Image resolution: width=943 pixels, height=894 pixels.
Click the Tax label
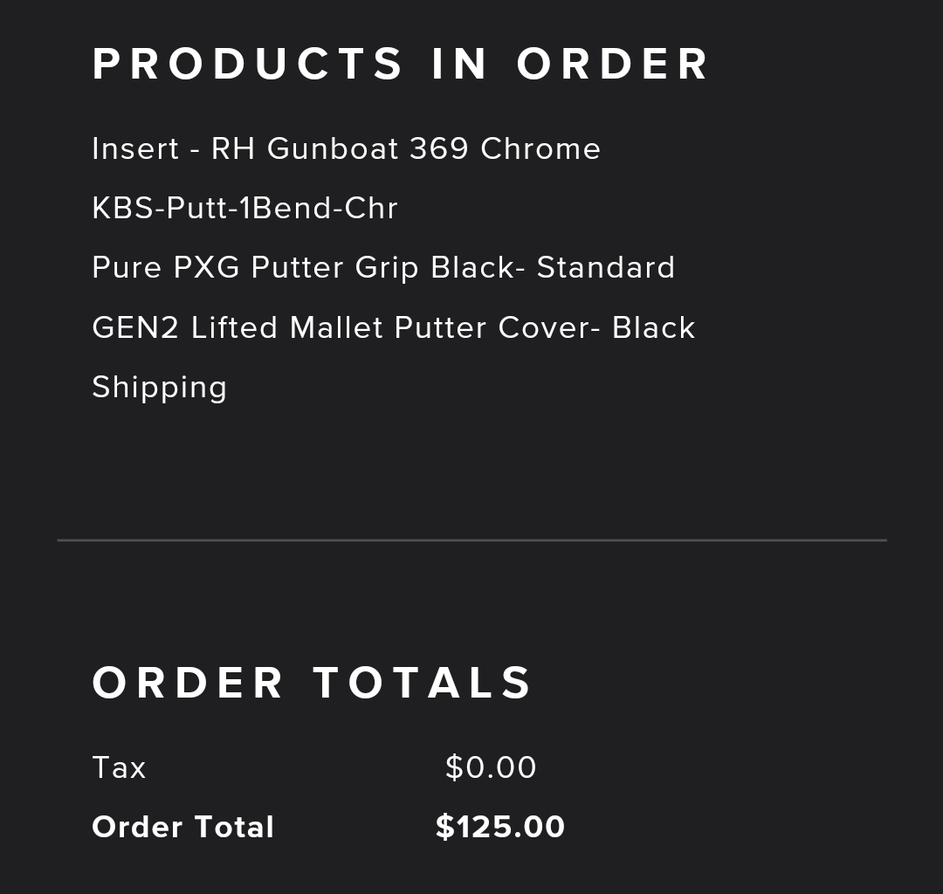pyautogui.click(x=119, y=767)
